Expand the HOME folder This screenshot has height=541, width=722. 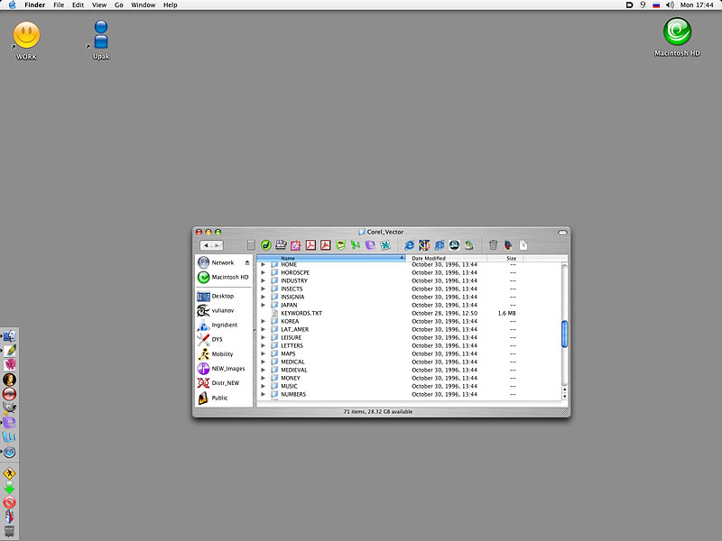pyautogui.click(x=264, y=264)
